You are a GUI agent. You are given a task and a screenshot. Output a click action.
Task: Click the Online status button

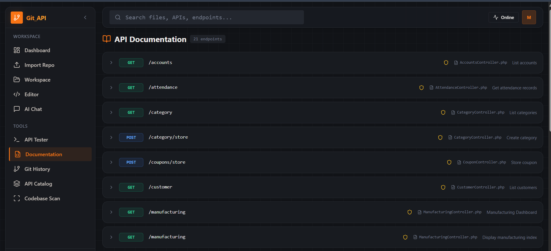(x=503, y=17)
